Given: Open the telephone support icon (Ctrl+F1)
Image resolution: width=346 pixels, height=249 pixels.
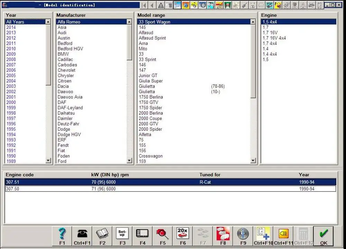Looking at the screenshot, I should [x=82, y=234].
